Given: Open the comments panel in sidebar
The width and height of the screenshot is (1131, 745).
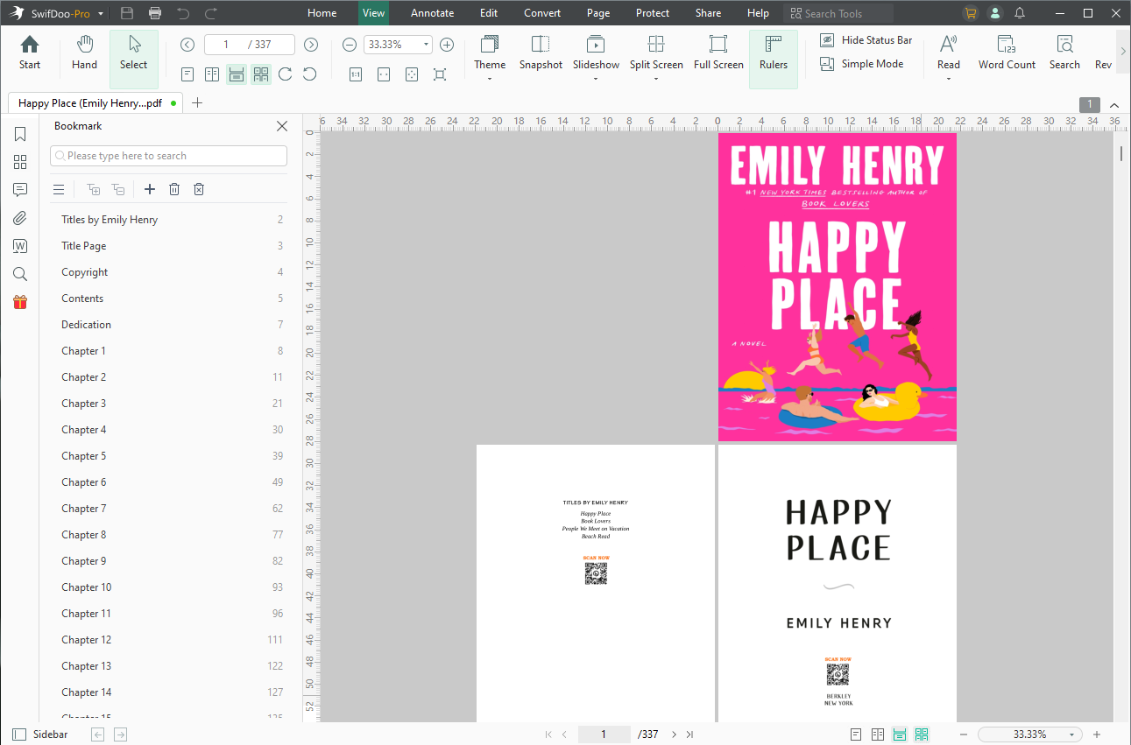Looking at the screenshot, I should point(20,190).
